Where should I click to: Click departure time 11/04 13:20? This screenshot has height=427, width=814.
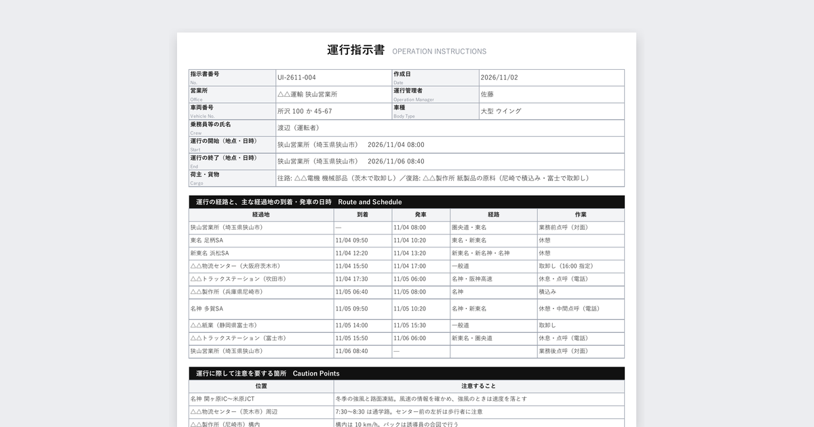point(410,253)
